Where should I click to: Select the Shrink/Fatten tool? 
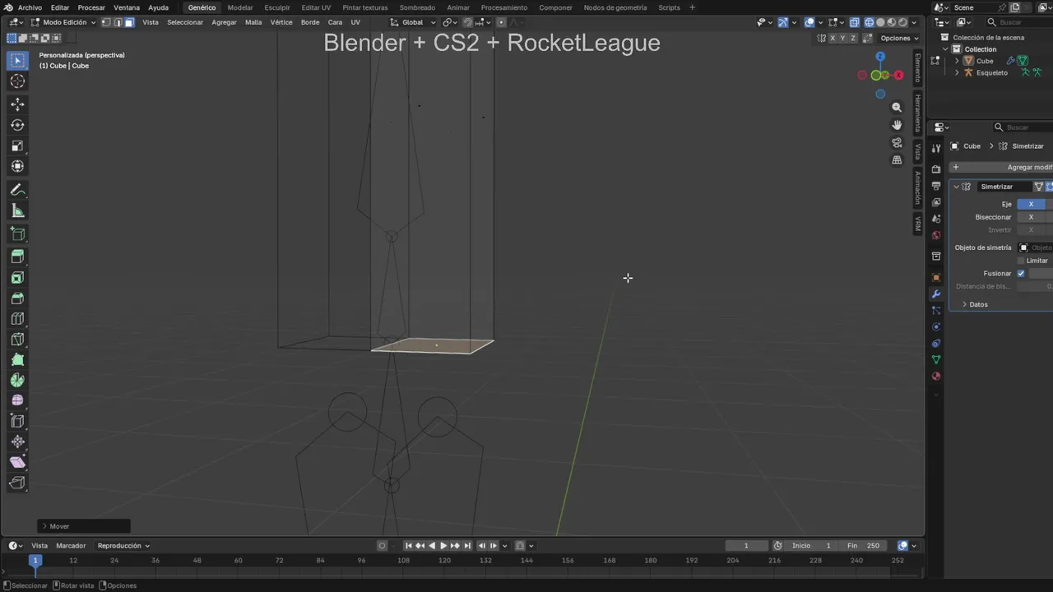tap(17, 442)
